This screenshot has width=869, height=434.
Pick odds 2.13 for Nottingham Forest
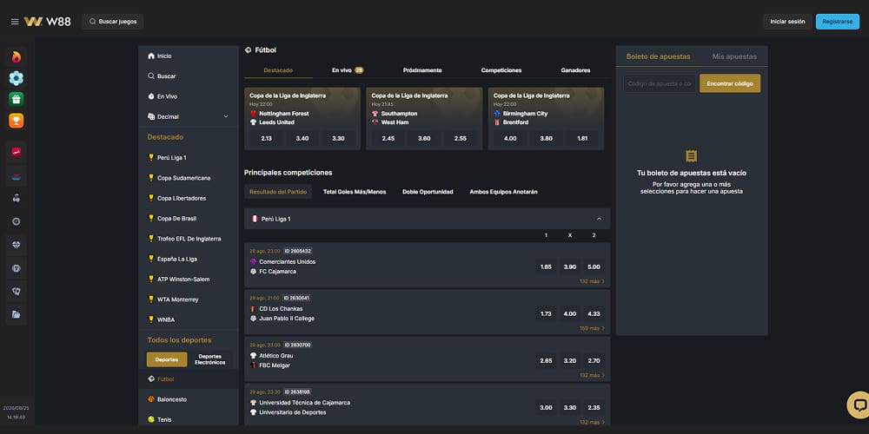(x=266, y=138)
